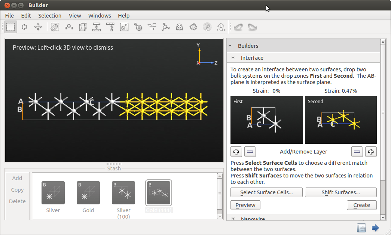Click the builders panel scrollbar up arrow
Viewport: 391px width, 235px height.
click(x=383, y=42)
